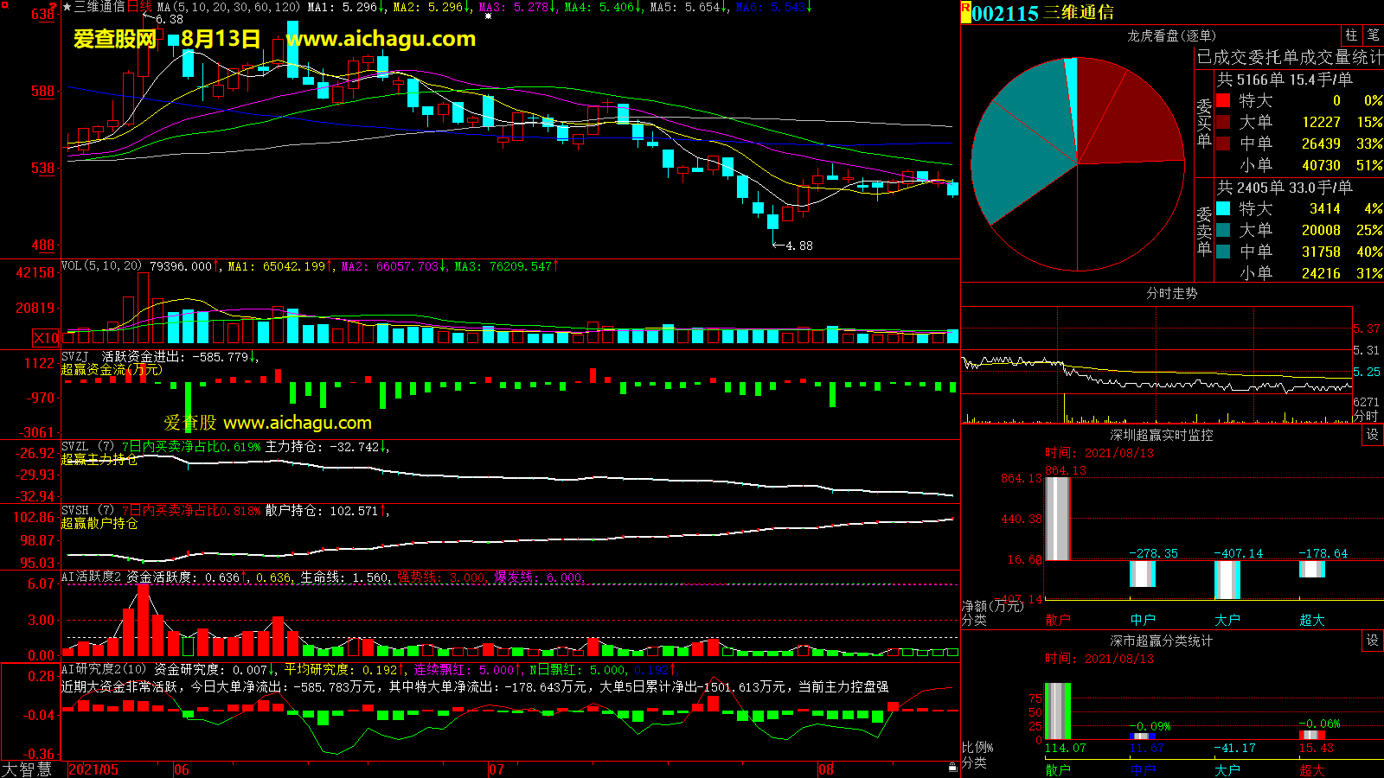The image size is (1384, 778).
Task: Open 设 settings for 深市超赢分类统计 panel
Action: tap(1372, 641)
